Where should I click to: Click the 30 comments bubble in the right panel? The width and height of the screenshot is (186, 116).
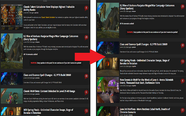tap(183, 46)
